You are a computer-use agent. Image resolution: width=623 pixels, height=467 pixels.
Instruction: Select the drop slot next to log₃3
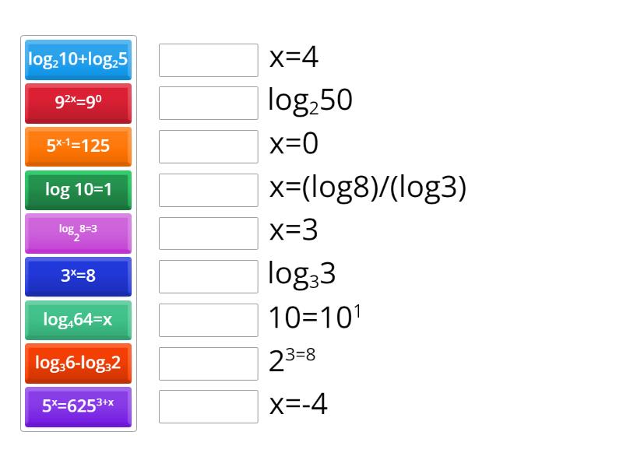tap(208, 276)
